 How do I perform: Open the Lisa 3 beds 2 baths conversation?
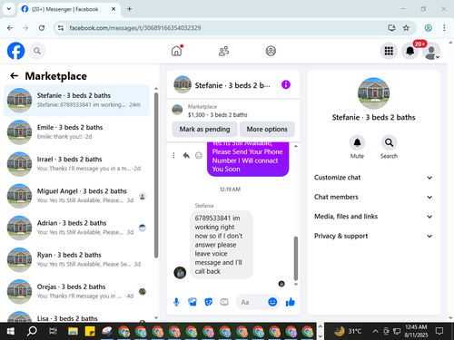pos(76,316)
